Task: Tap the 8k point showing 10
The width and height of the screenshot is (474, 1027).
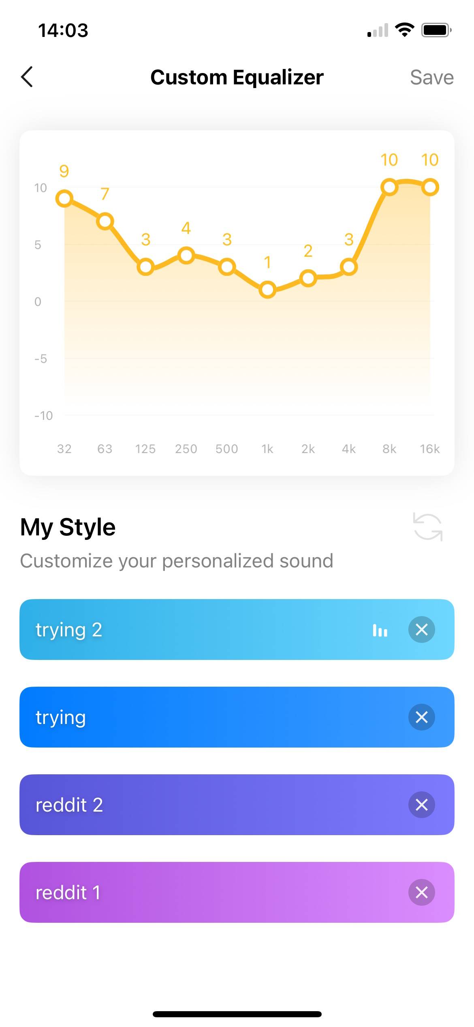Action: pyautogui.click(x=390, y=187)
